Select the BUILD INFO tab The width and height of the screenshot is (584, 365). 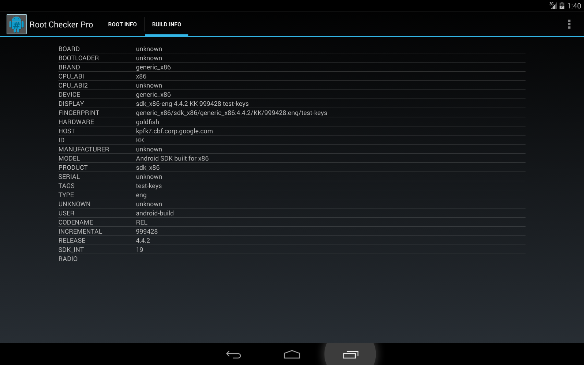(x=166, y=25)
